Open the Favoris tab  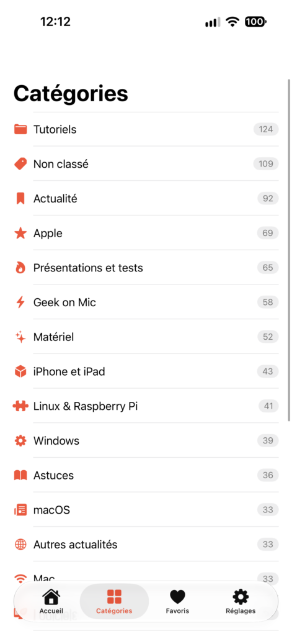[177, 601]
